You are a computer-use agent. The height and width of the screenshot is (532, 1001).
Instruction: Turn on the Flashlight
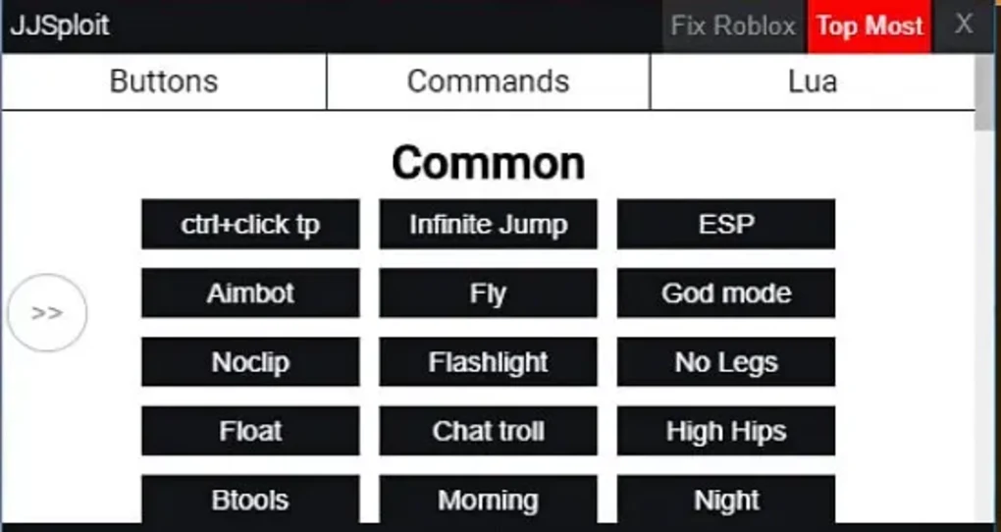(x=489, y=362)
